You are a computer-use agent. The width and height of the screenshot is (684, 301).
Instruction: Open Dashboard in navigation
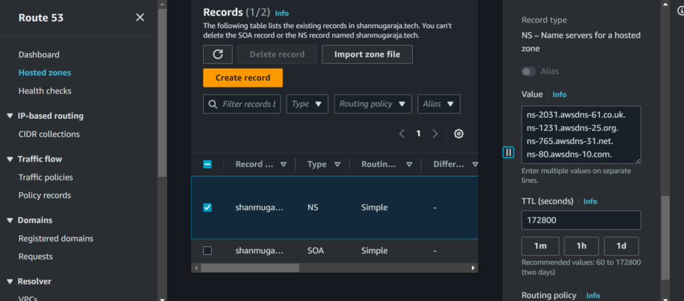tap(39, 55)
